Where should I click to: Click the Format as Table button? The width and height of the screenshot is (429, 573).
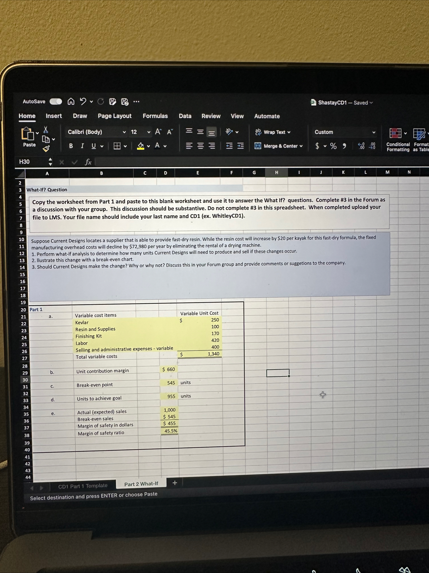(421, 140)
